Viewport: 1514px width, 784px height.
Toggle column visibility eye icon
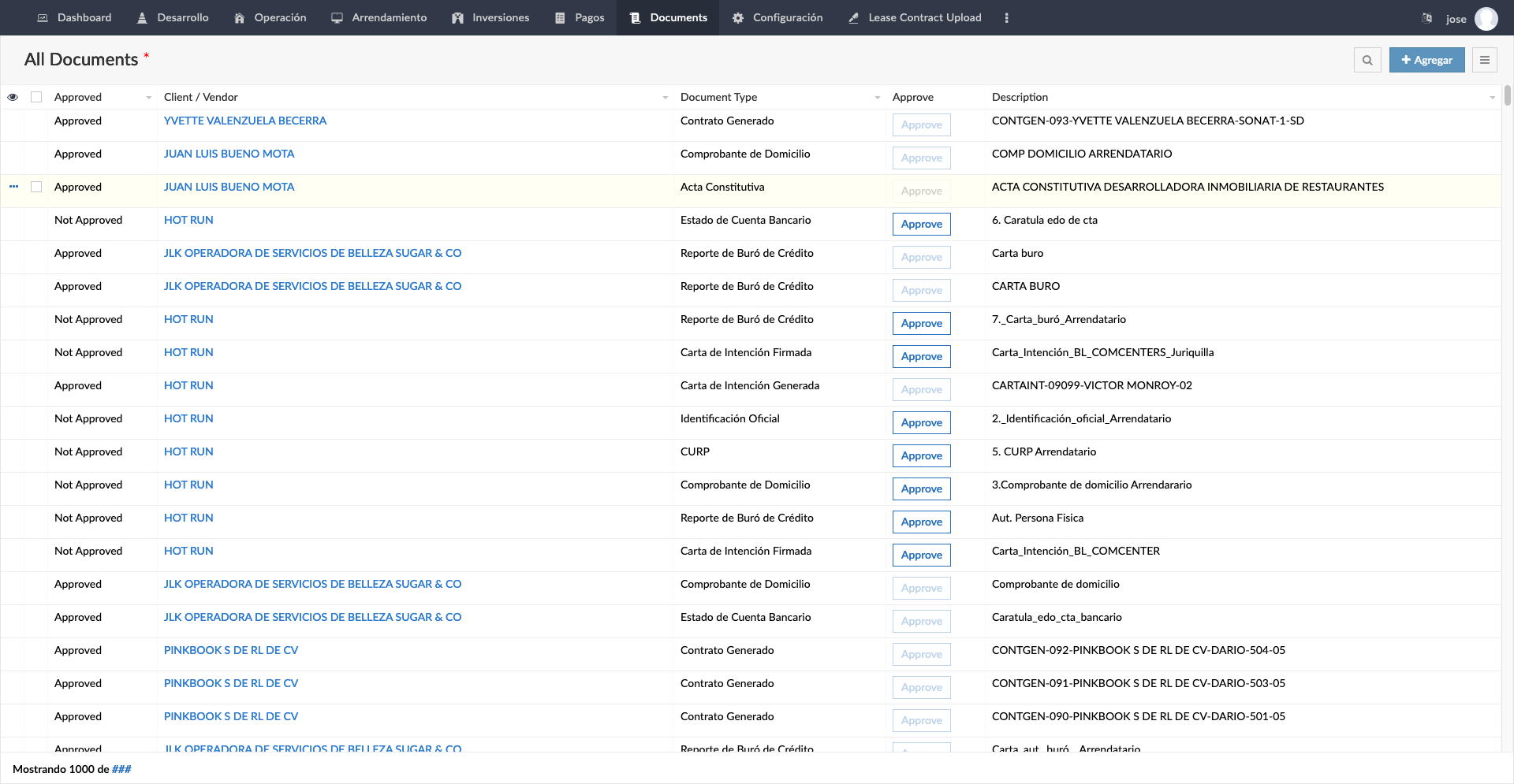pos(13,97)
